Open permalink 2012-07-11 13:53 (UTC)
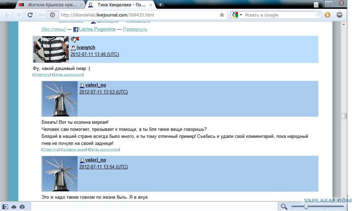The image size is (361, 211). (x=103, y=92)
